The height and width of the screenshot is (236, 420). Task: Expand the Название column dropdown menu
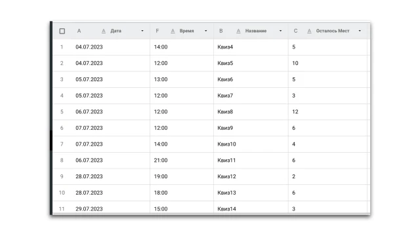[x=280, y=31]
